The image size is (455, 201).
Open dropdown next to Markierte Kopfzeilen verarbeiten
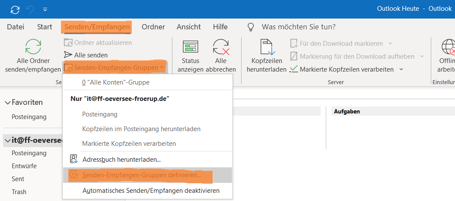[401, 69]
